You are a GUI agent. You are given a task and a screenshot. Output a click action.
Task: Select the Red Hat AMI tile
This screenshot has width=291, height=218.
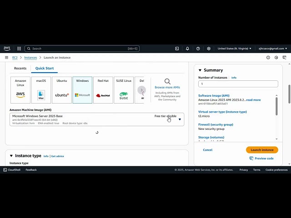click(103, 90)
